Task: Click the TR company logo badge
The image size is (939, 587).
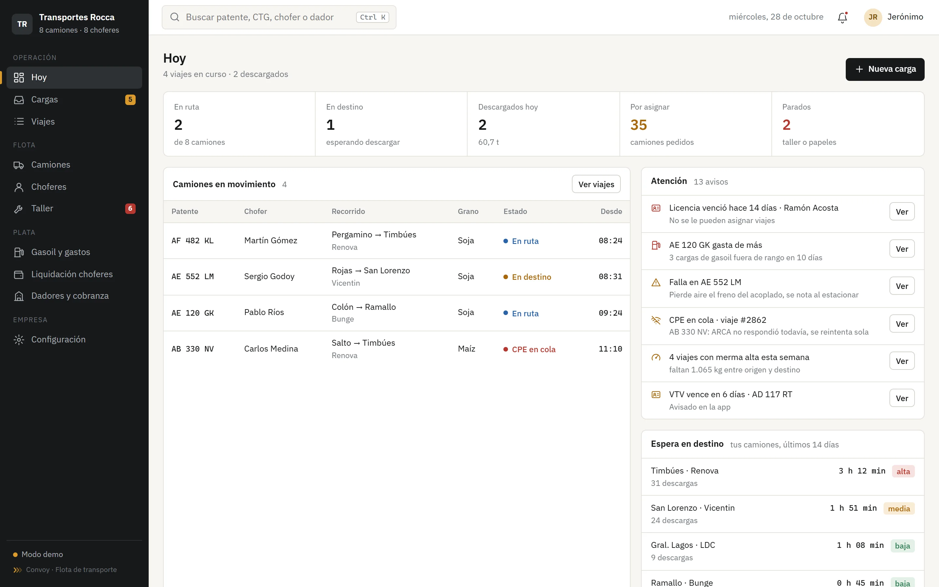Action: (x=22, y=24)
